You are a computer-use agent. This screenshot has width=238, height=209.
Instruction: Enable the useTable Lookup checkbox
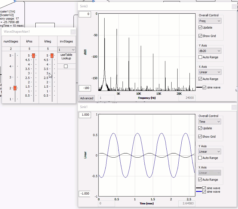66,66
